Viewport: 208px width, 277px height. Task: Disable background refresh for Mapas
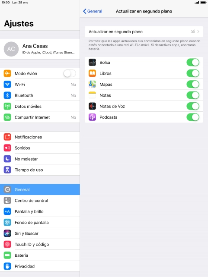pos(193,84)
